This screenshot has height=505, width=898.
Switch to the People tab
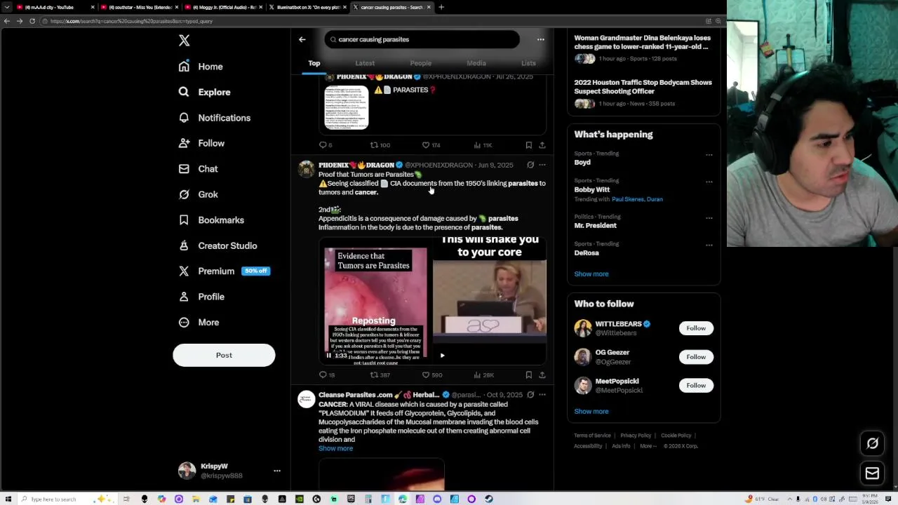pos(421,63)
